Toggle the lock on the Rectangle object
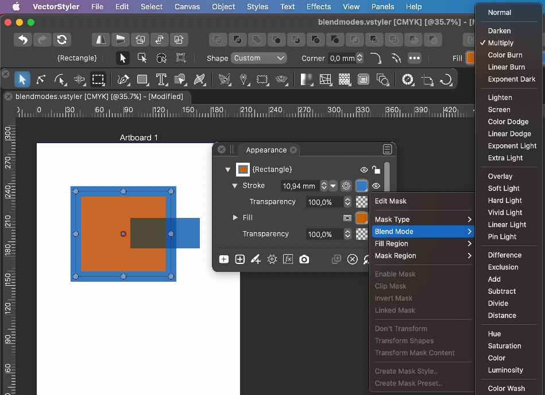Screen dimensions: 545x395 click(x=376, y=170)
